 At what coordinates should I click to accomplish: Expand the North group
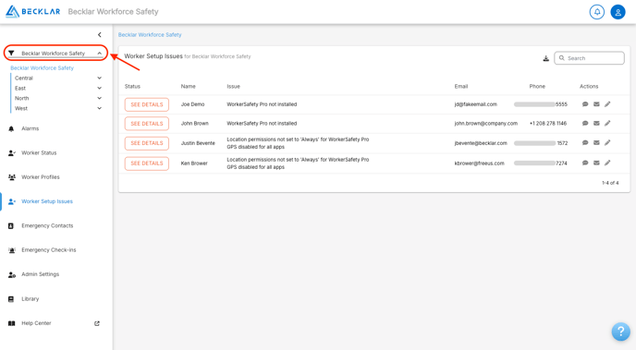pos(100,98)
